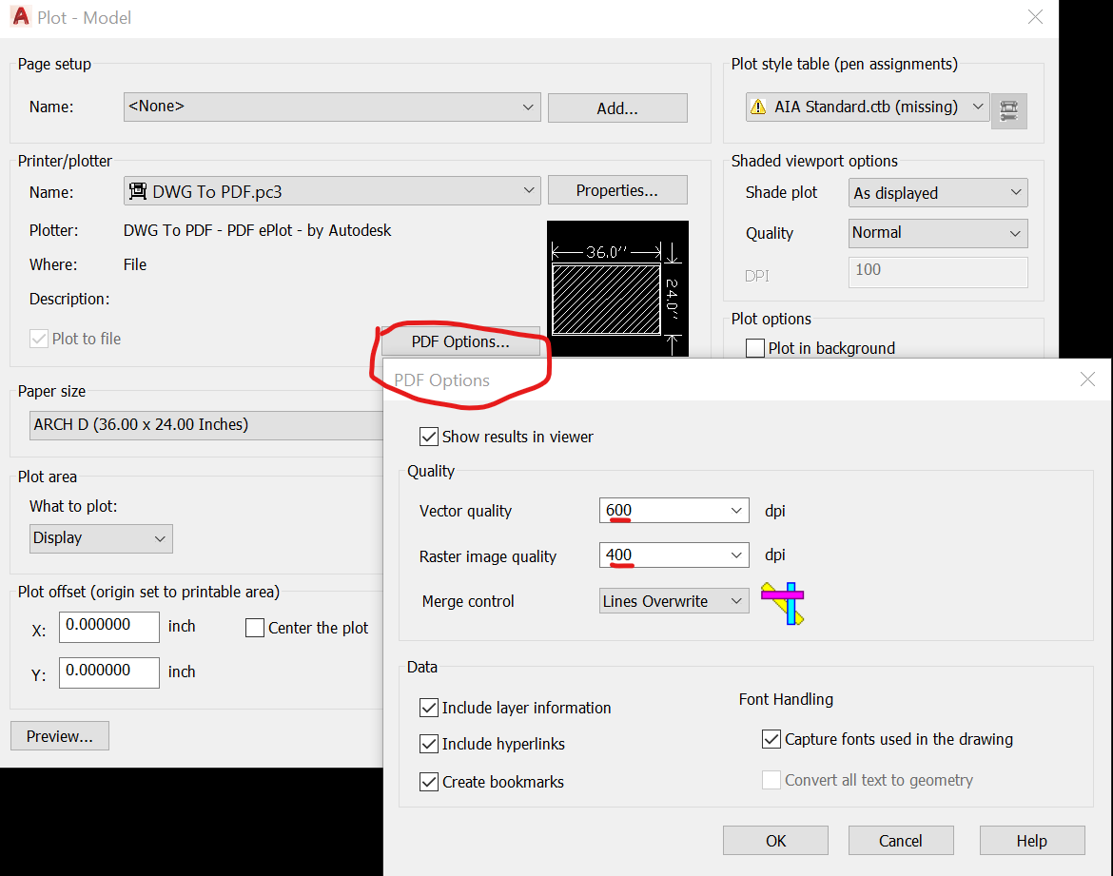Open the plot style table editor icon
Viewport: 1113px width, 876px height.
point(1008,111)
